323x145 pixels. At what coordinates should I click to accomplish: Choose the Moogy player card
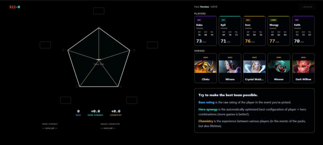click(279, 31)
